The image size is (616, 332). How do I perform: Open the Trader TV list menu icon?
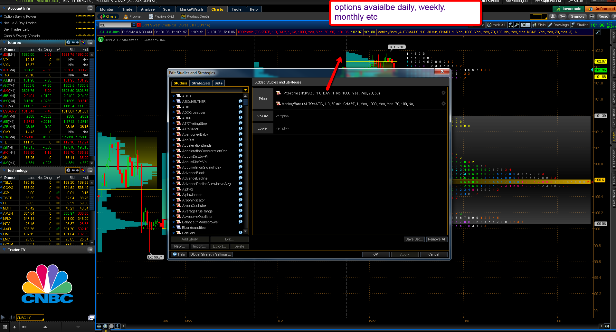(90, 249)
